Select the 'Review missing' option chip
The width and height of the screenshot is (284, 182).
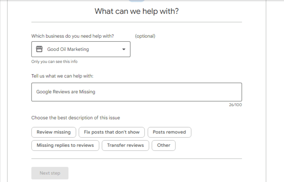click(54, 132)
